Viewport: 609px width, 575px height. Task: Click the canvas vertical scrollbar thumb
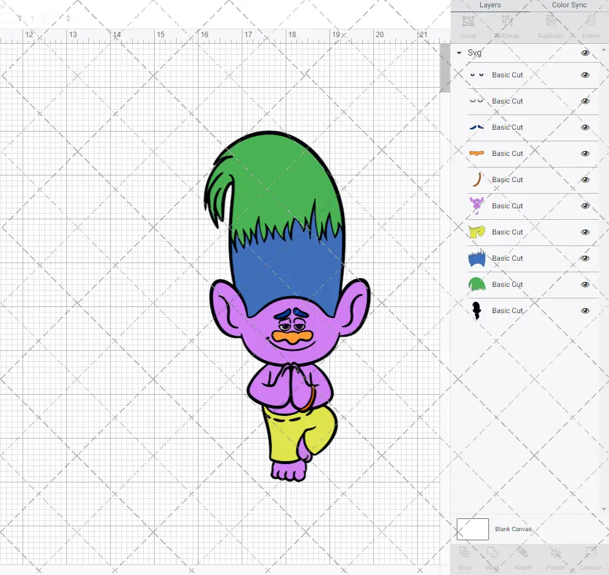[445, 68]
